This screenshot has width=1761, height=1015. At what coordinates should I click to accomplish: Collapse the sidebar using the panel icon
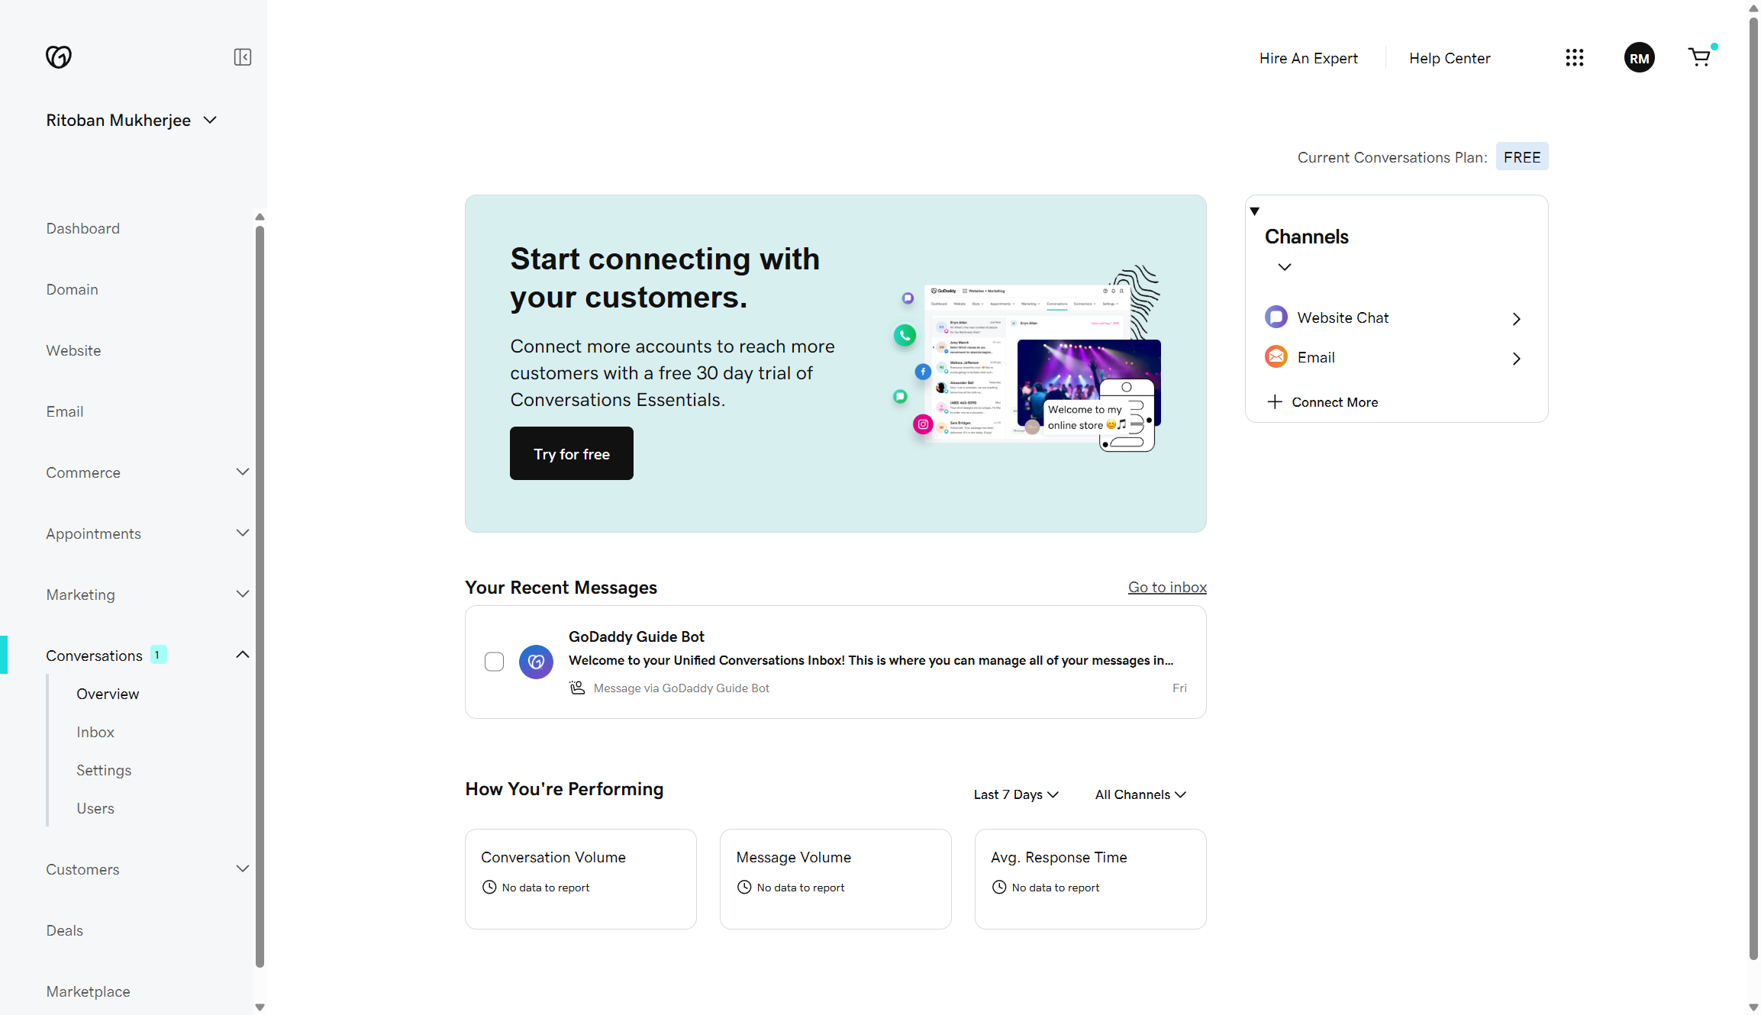(242, 57)
